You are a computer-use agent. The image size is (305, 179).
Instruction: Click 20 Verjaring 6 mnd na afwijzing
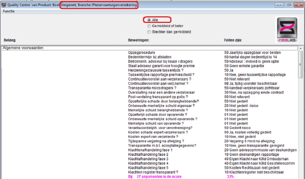coord(249,141)
